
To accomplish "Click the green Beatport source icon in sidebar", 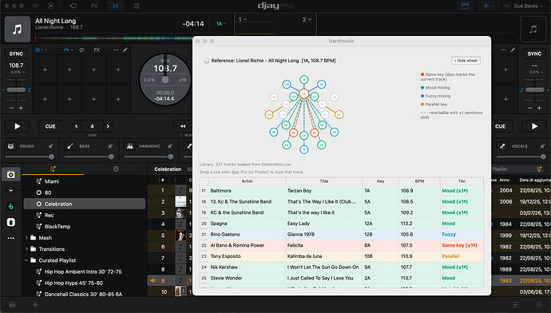I will [11, 206].
